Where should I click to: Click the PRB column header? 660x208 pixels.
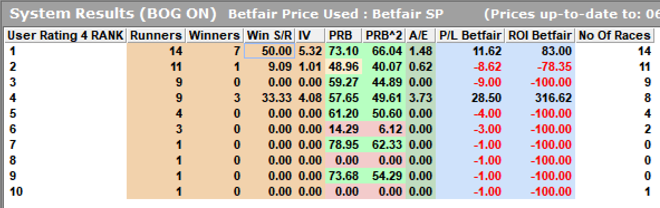click(x=343, y=36)
